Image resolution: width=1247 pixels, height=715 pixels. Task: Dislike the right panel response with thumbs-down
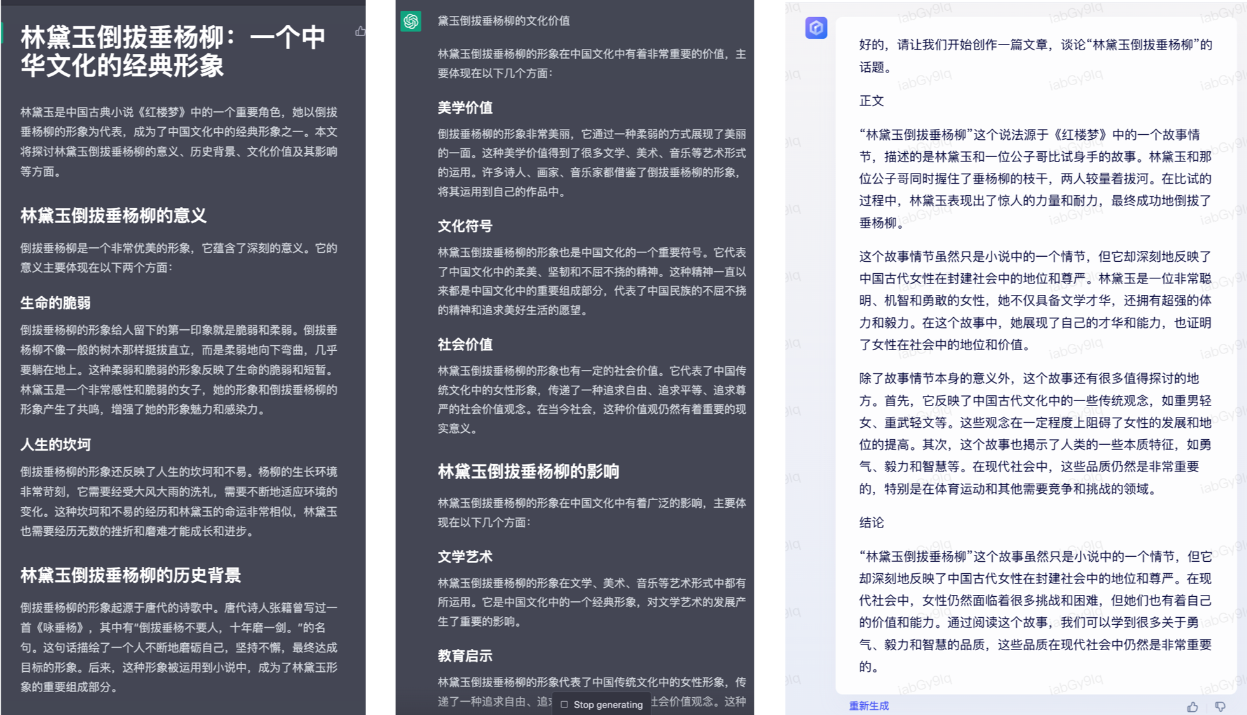tap(1220, 706)
